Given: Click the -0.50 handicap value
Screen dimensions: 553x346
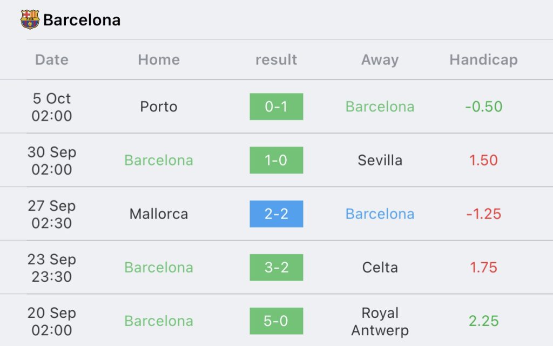Looking at the screenshot, I should (483, 107).
